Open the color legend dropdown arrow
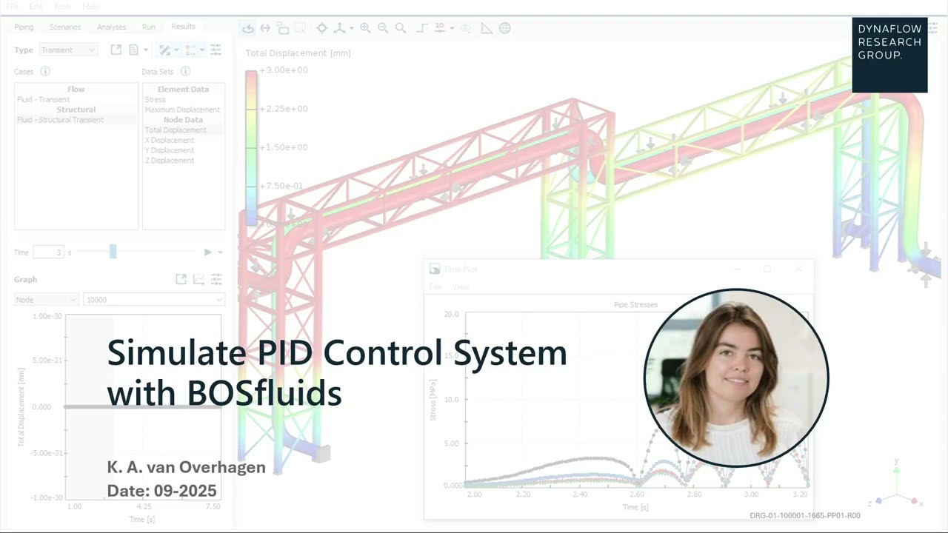 201,50
